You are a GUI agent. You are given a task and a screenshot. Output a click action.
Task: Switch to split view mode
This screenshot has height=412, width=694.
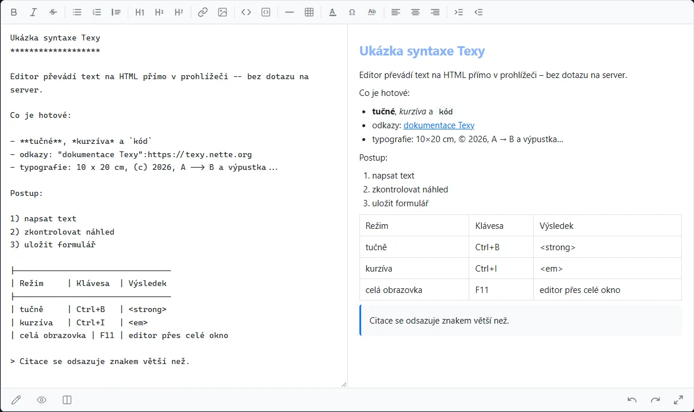pyautogui.click(x=67, y=400)
